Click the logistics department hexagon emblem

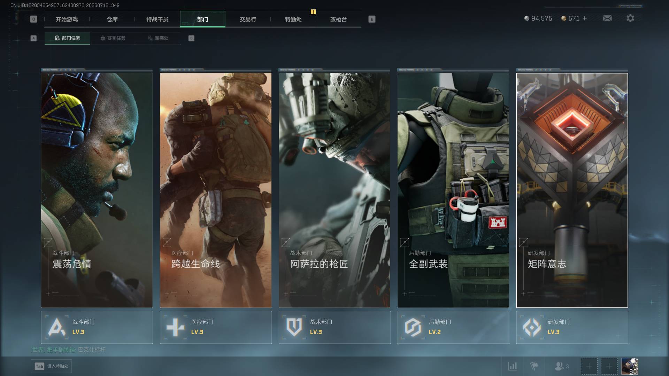pos(413,327)
